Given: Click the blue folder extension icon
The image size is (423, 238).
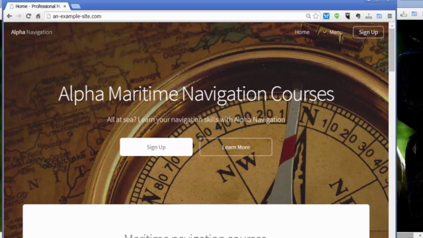Looking at the screenshot, I should point(379,16).
